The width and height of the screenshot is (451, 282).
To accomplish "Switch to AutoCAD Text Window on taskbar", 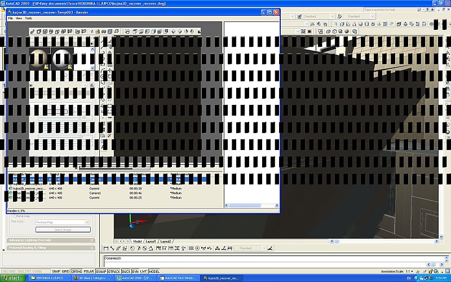I will [178, 278].
